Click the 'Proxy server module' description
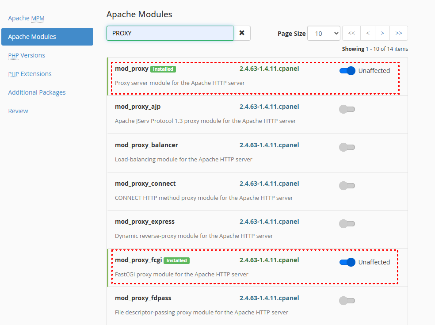 coord(180,83)
